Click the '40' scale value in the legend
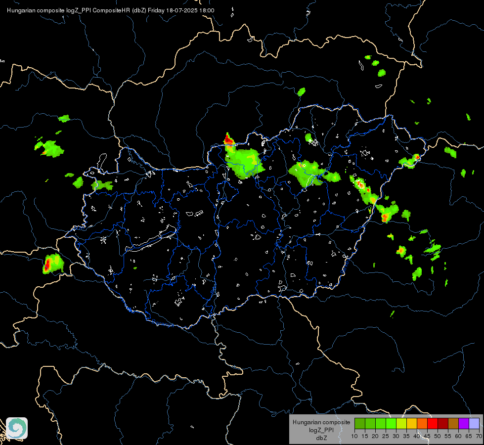Image resolution: width=484 pixels, height=445 pixels. point(417,437)
